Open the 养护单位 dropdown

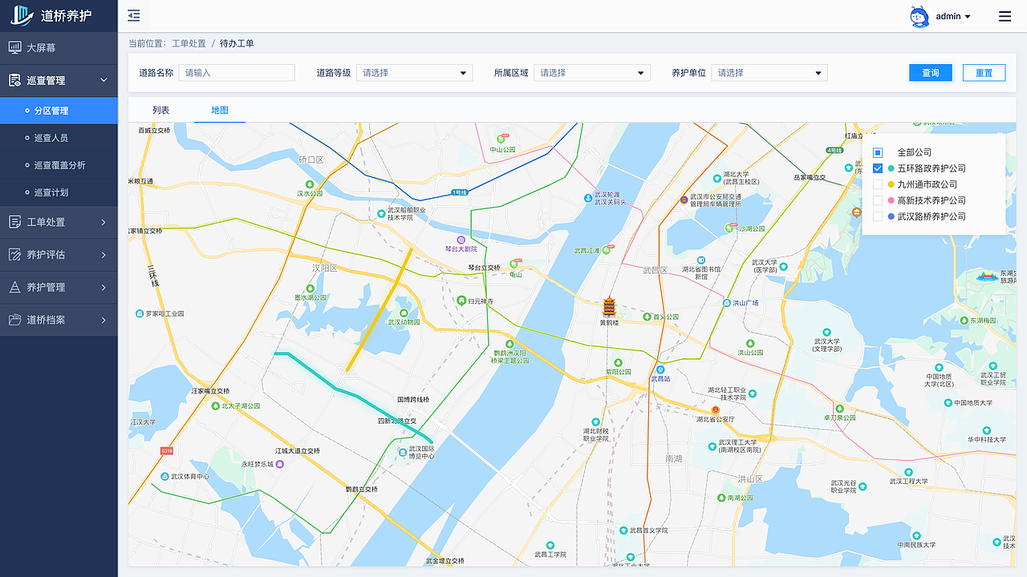point(769,73)
